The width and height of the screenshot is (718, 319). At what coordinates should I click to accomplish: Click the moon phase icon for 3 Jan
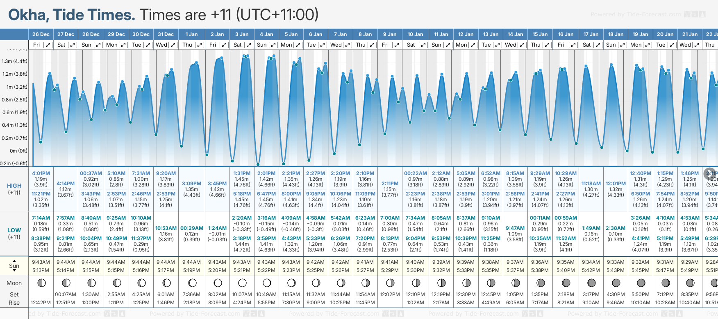click(x=242, y=283)
